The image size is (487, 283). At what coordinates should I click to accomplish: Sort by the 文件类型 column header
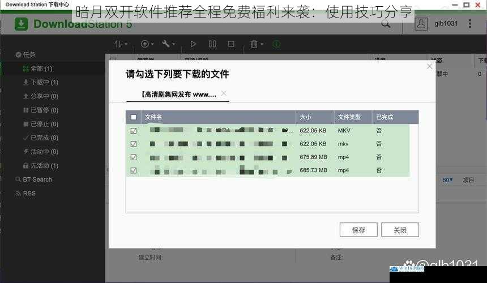pyautogui.click(x=353, y=117)
